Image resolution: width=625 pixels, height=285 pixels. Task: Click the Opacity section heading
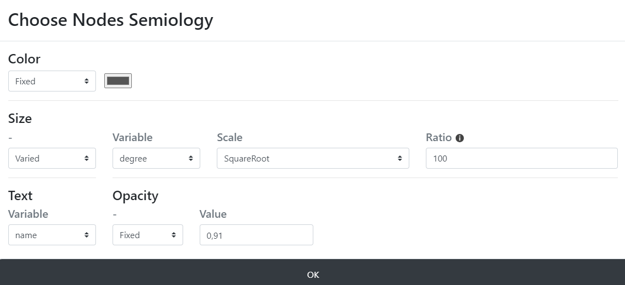point(136,196)
